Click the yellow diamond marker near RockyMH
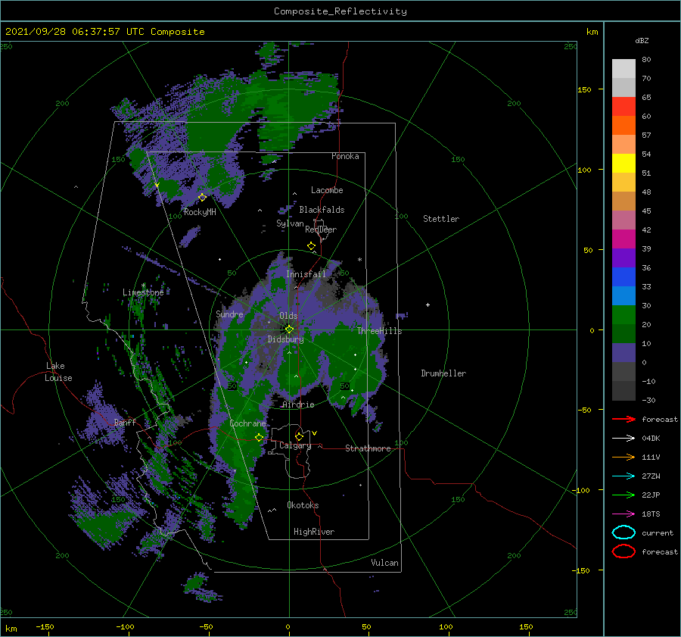 point(202,198)
